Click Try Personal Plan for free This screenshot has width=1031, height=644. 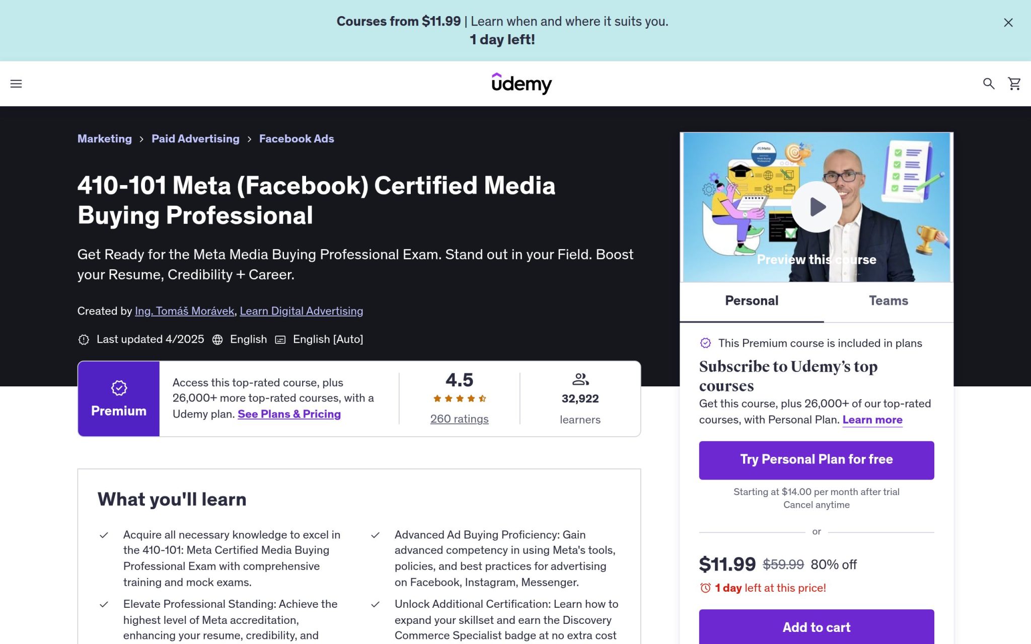[816, 459]
